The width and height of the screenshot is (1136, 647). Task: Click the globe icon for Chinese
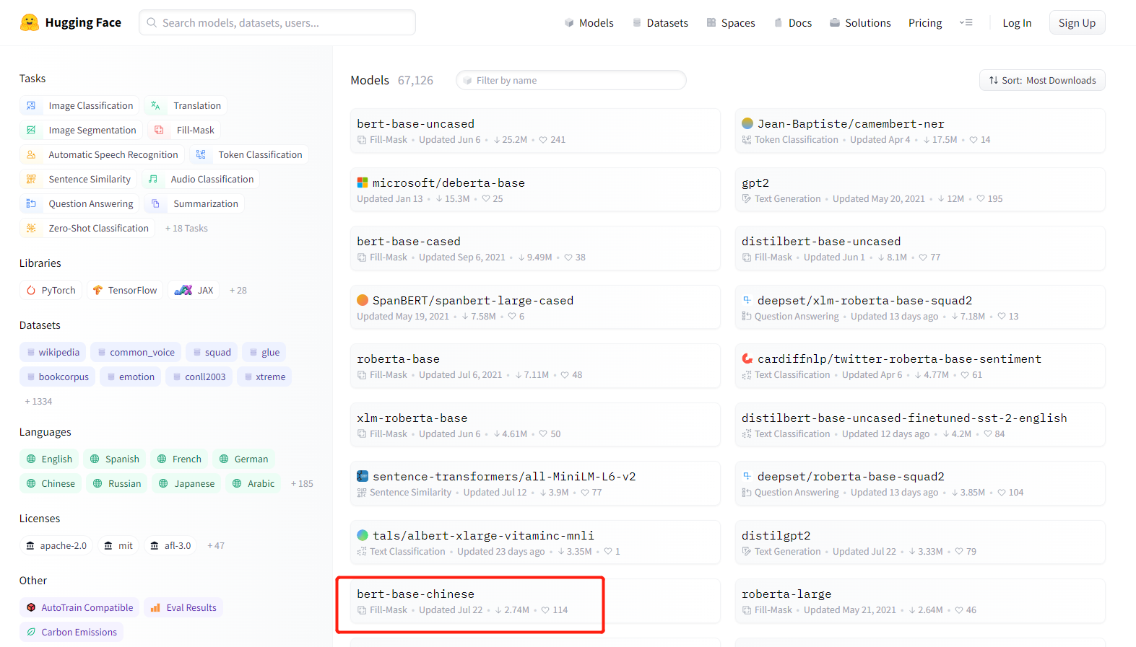click(31, 484)
